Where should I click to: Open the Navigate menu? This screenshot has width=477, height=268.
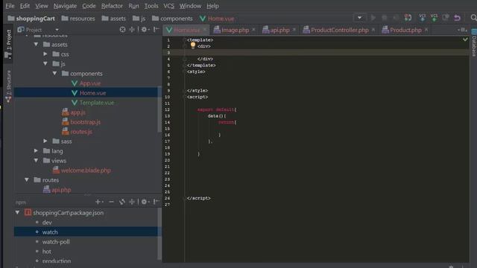pyautogui.click(x=65, y=6)
